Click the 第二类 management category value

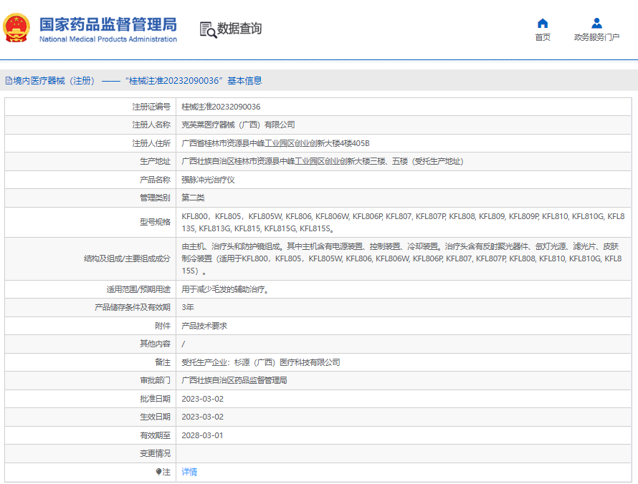(x=193, y=198)
